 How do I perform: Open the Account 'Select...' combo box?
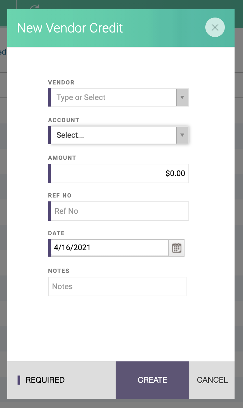(x=113, y=135)
